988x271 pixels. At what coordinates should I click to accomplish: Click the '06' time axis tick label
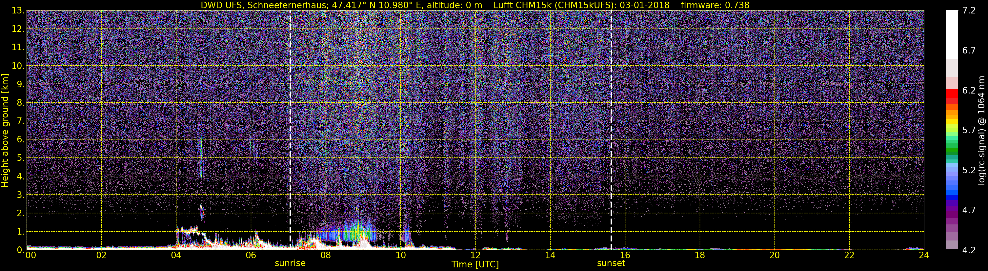coord(251,255)
